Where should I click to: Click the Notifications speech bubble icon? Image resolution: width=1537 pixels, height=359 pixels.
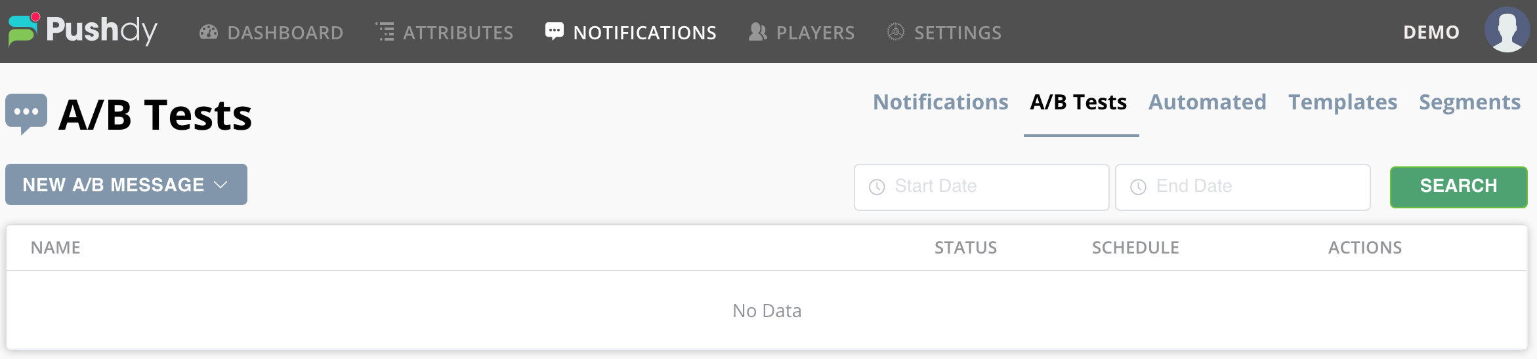[554, 31]
